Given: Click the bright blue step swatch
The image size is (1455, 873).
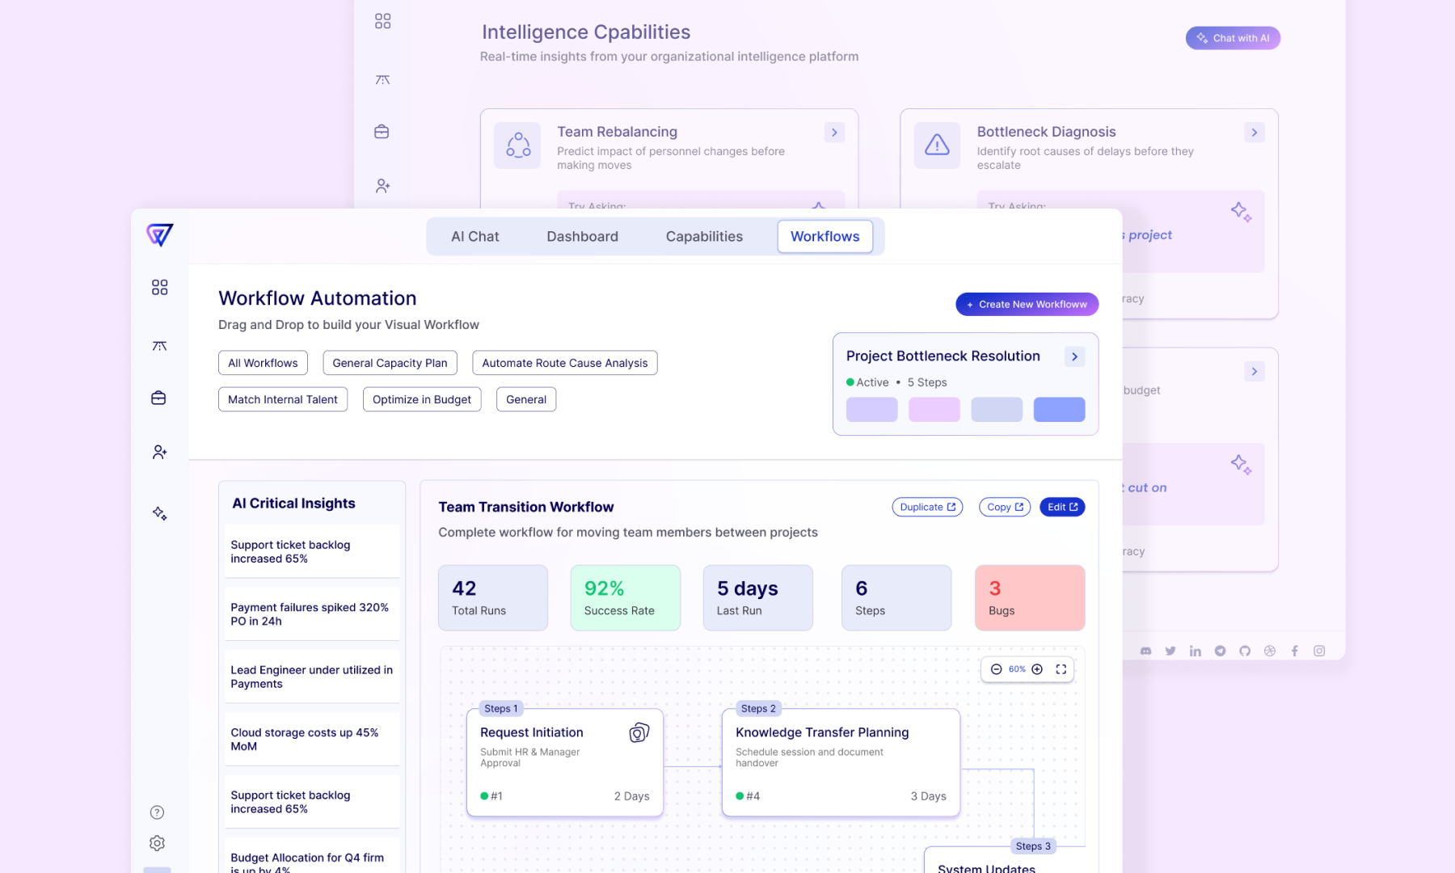Looking at the screenshot, I should 1059,409.
